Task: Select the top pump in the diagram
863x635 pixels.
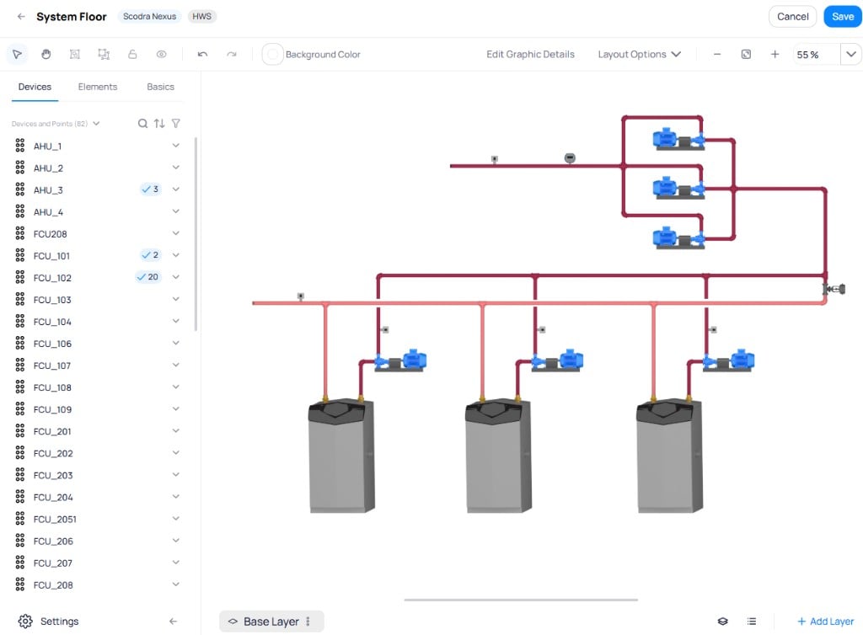Action: pos(678,140)
